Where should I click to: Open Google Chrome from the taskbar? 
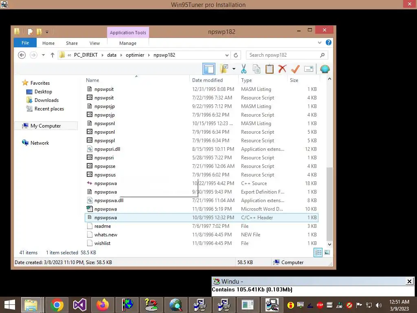[x=57, y=305]
